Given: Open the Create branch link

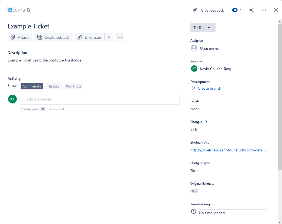Looking at the screenshot, I should pos(209,88).
